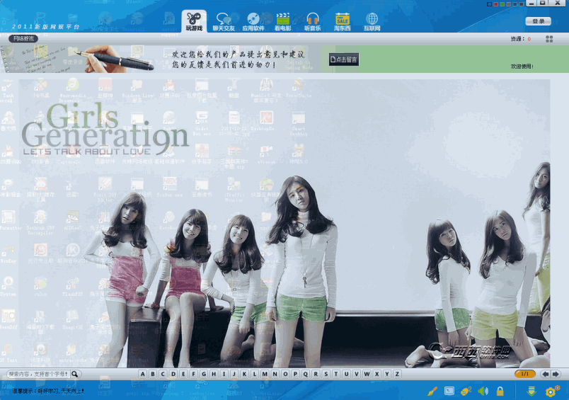
Task: Click the 点击留言 leave message button
Action: [x=344, y=59]
